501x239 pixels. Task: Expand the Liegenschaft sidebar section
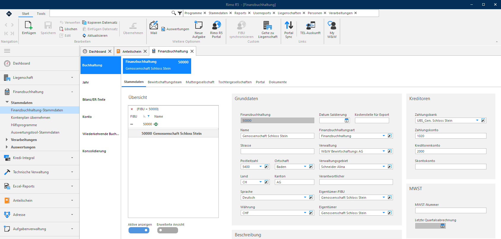point(39,78)
